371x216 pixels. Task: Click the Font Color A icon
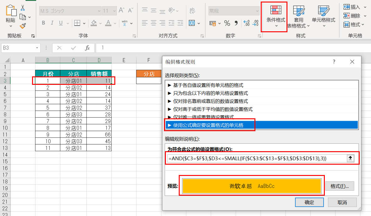click(x=108, y=23)
